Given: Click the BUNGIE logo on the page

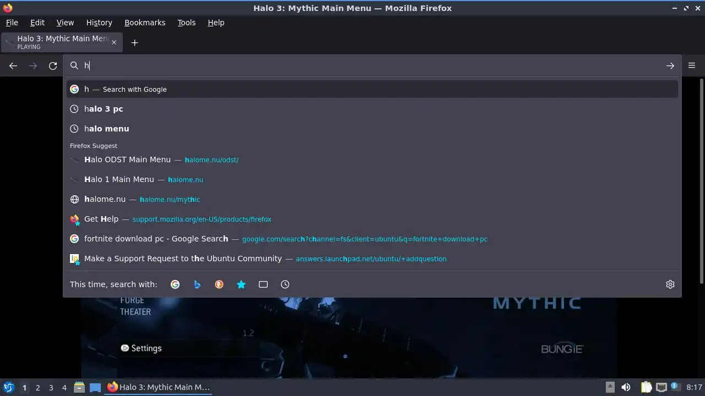Looking at the screenshot, I should pyautogui.click(x=562, y=349).
